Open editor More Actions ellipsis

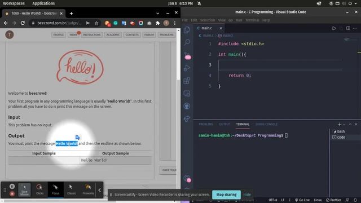(355, 28)
